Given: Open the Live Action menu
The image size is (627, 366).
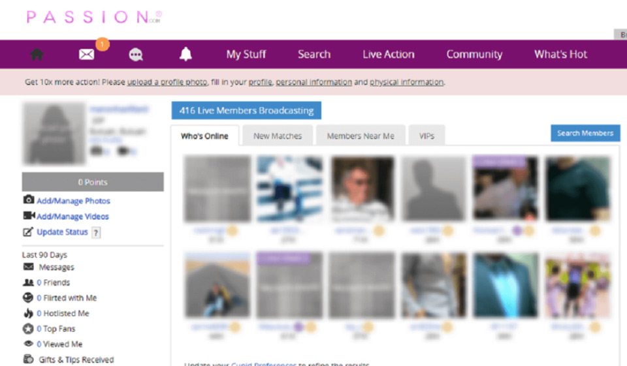Looking at the screenshot, I should point(388,55).
